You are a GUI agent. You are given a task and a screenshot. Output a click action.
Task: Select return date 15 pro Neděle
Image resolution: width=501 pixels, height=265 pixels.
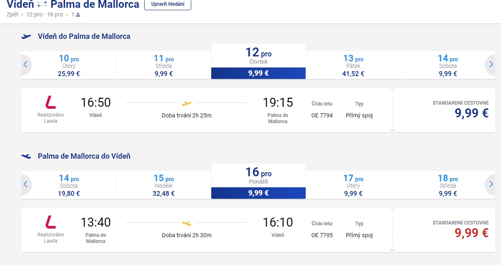tap(164, 185)
